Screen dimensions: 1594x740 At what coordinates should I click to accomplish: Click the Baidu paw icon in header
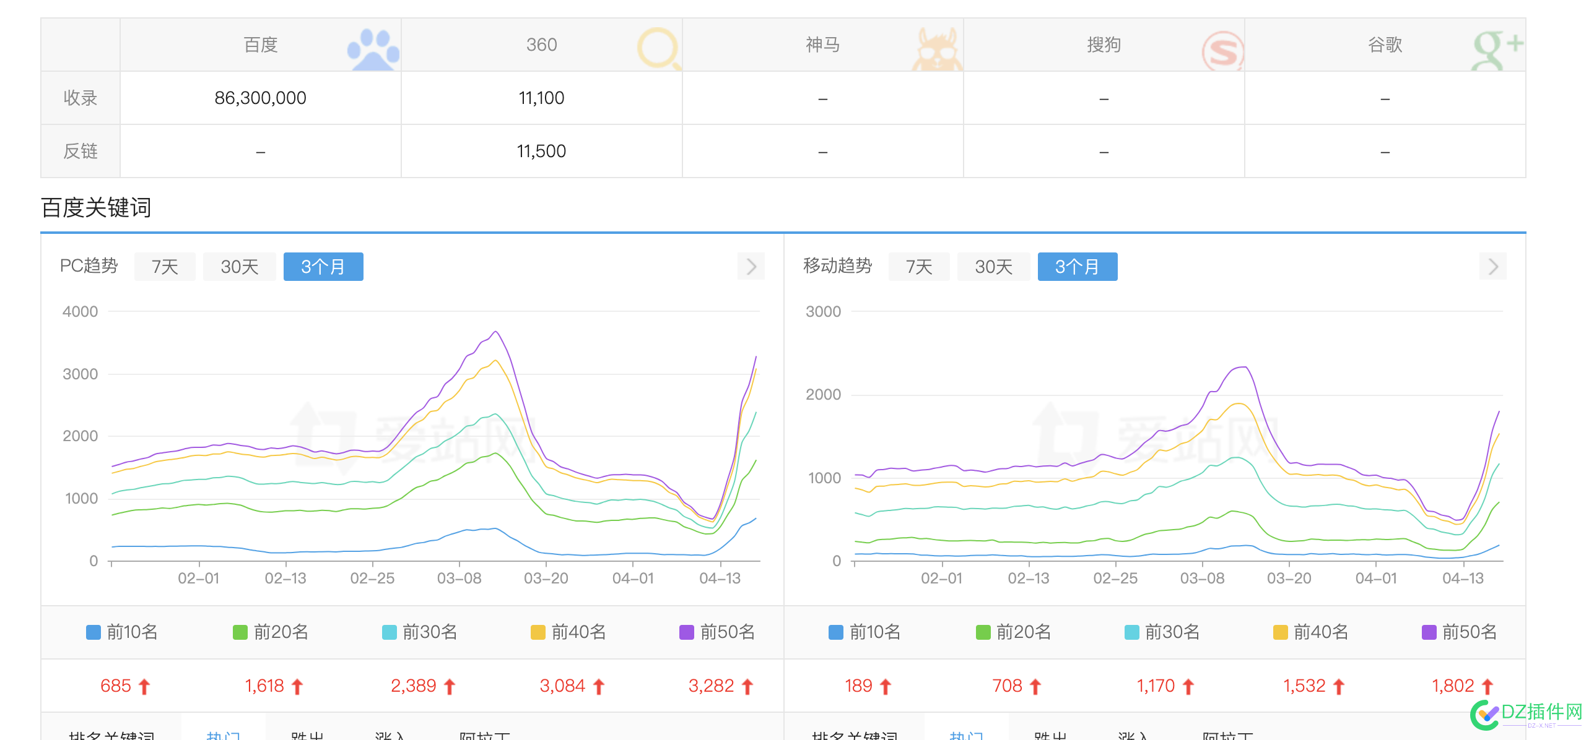tap(373, 49)
